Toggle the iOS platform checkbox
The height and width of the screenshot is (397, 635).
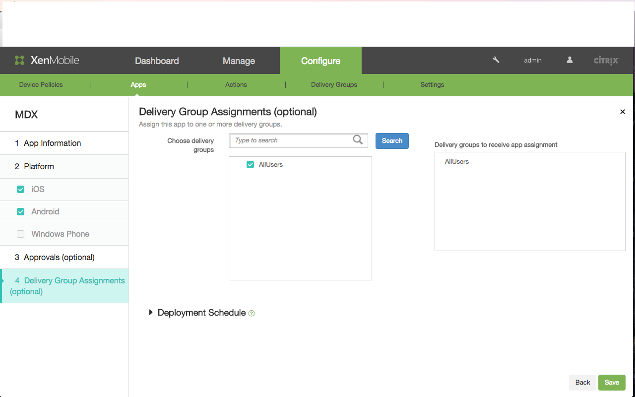click(x=21, y=189)
